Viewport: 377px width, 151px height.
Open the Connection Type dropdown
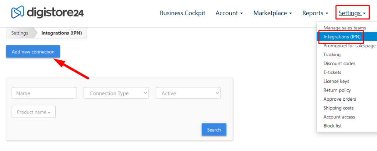click(116, 93)
